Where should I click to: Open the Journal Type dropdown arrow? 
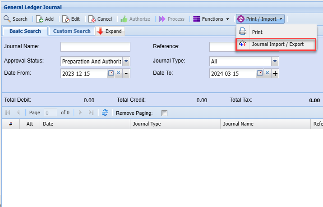(x=275, y=61)
